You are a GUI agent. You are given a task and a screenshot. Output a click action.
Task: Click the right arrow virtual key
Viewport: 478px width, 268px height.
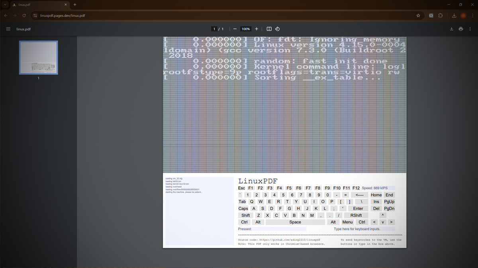[391, 222]
